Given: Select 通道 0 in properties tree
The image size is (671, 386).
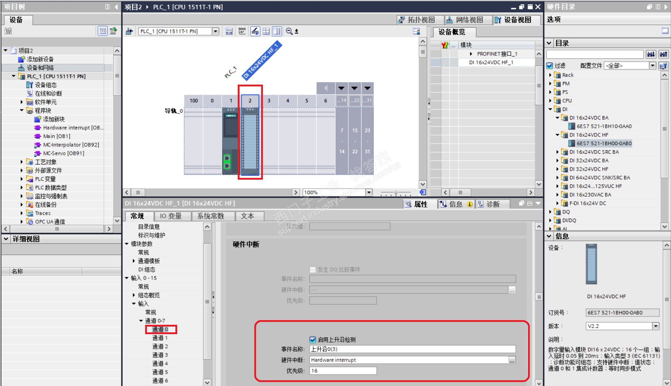Looking at the screenshot, I should coord(160,329).
